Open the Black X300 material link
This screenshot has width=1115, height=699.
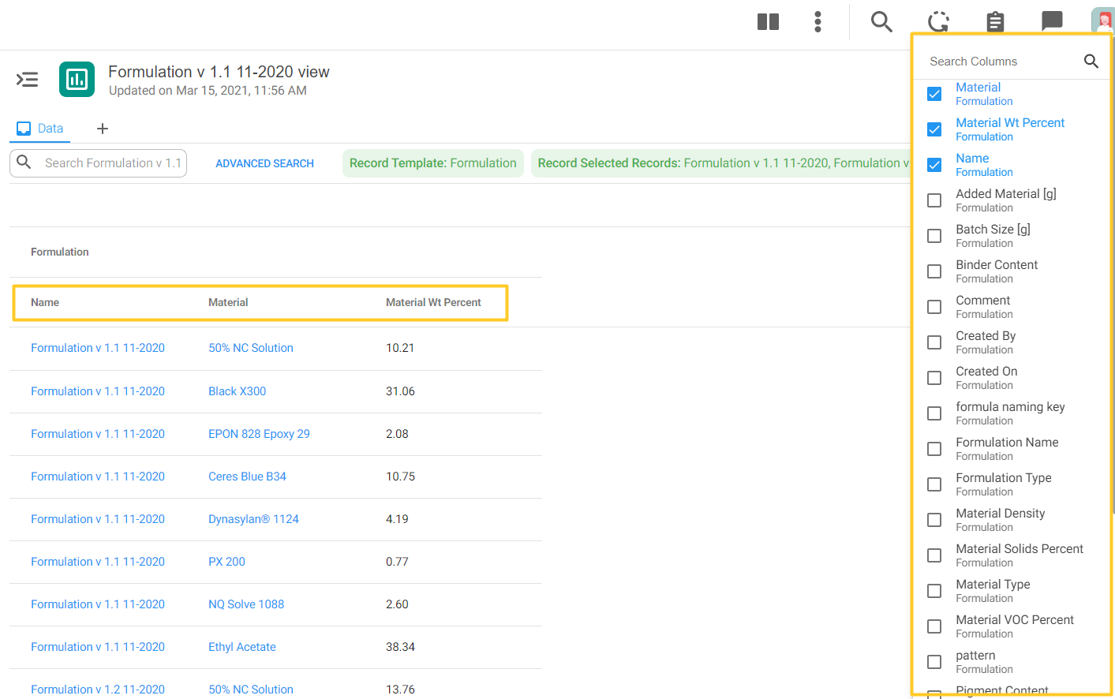(237, 391)
